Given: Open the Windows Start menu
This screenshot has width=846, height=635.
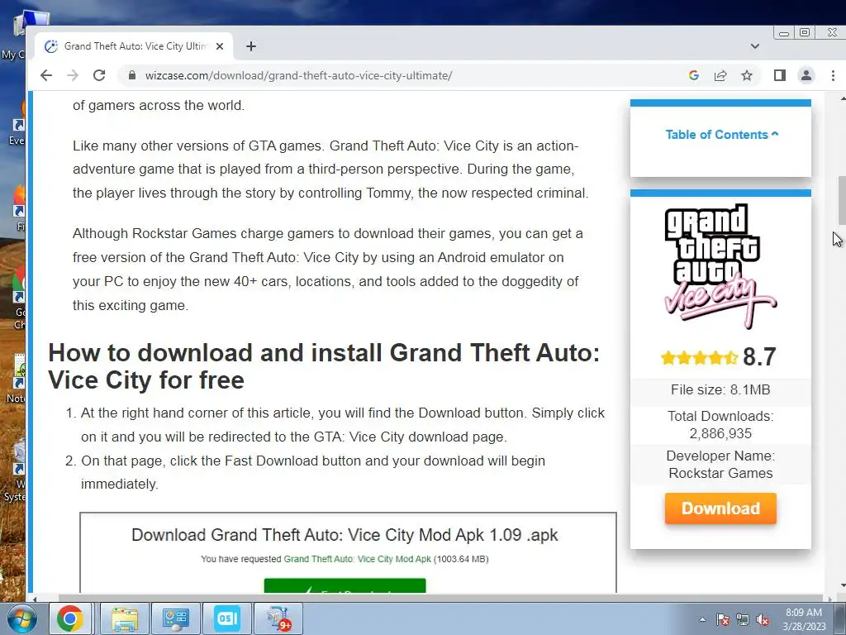Looking at the screenshot, I should (x=21, y=618).
